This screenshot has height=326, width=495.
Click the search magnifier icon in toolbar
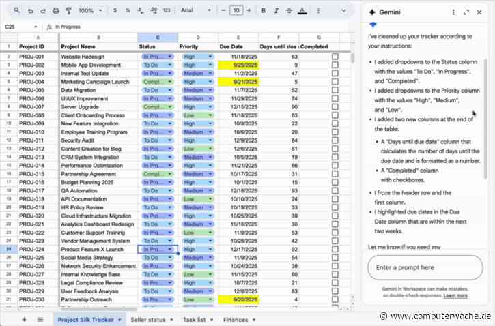[x=17, y=10]
